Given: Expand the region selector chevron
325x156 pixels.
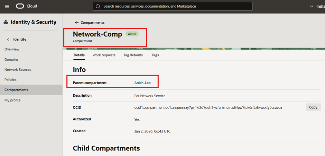Looking at the screenshot, I should point(310,6).
